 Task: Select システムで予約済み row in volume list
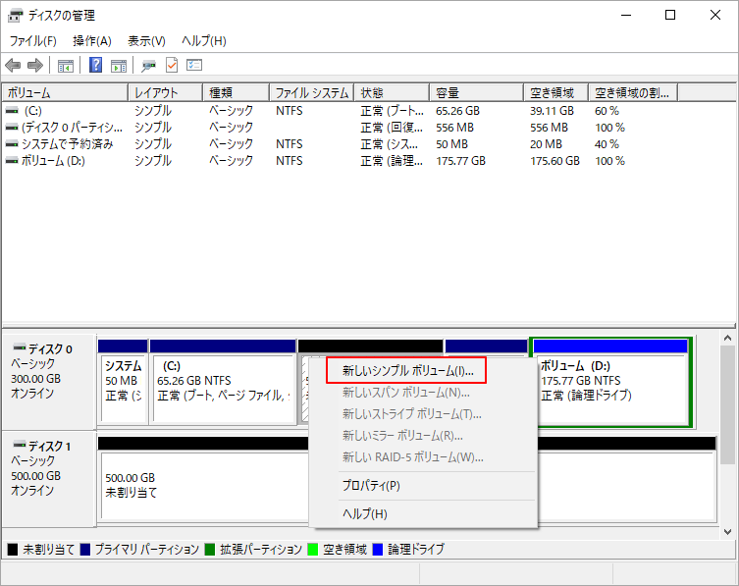68,143
